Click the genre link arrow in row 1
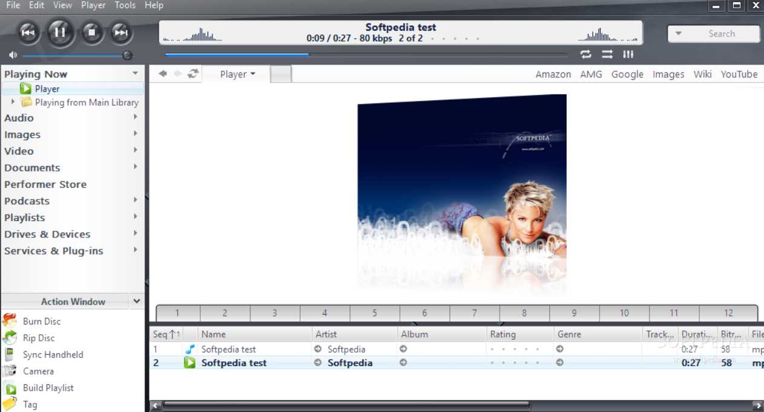The height and width of the screenshot is (412, 764). (560, 349)
